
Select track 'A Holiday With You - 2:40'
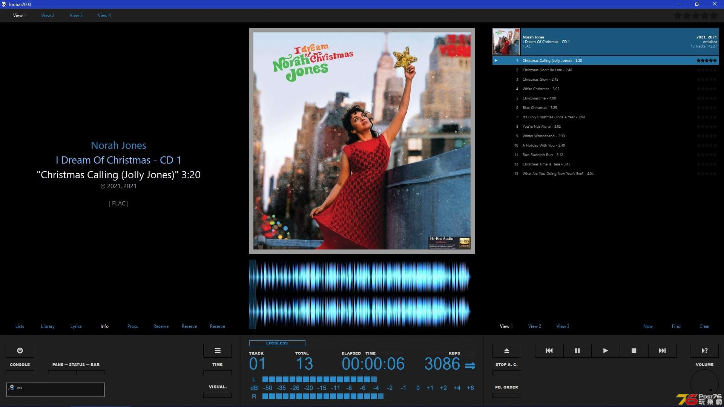click(605, 145)
